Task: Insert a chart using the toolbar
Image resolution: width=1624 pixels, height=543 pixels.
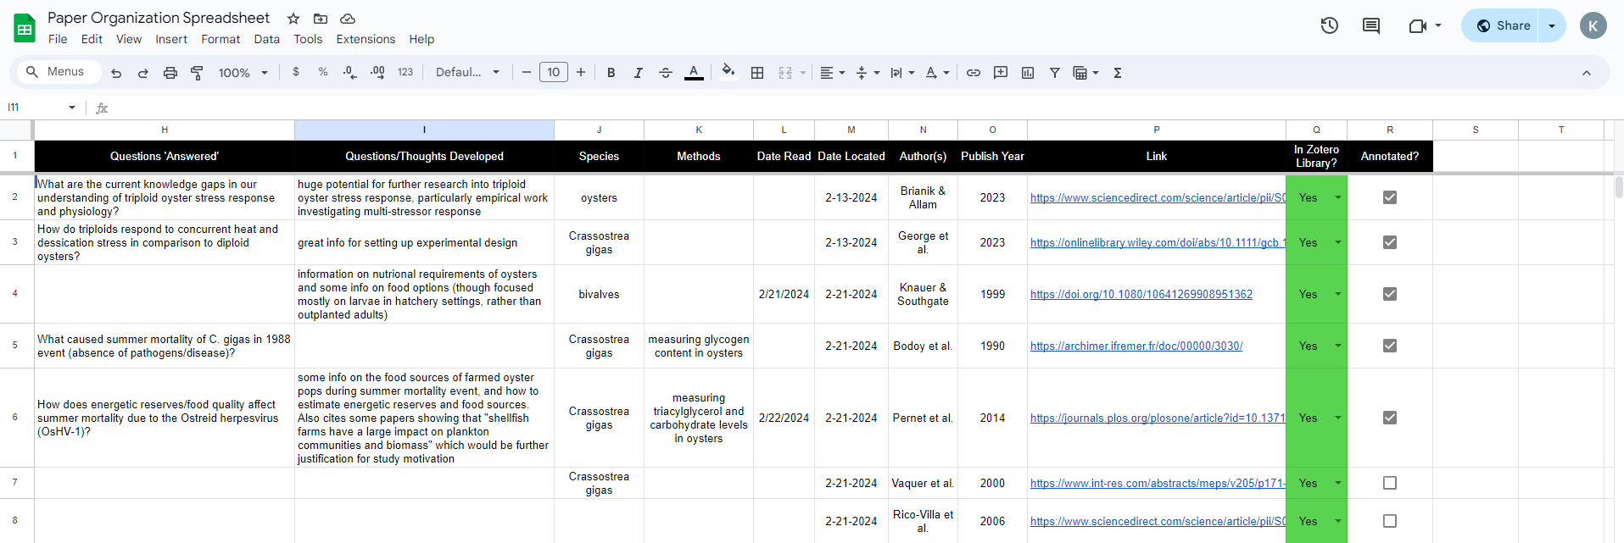Action: pos(1028,73)
